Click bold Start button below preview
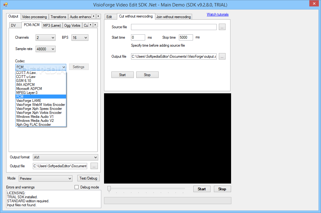 pos(202,189)
